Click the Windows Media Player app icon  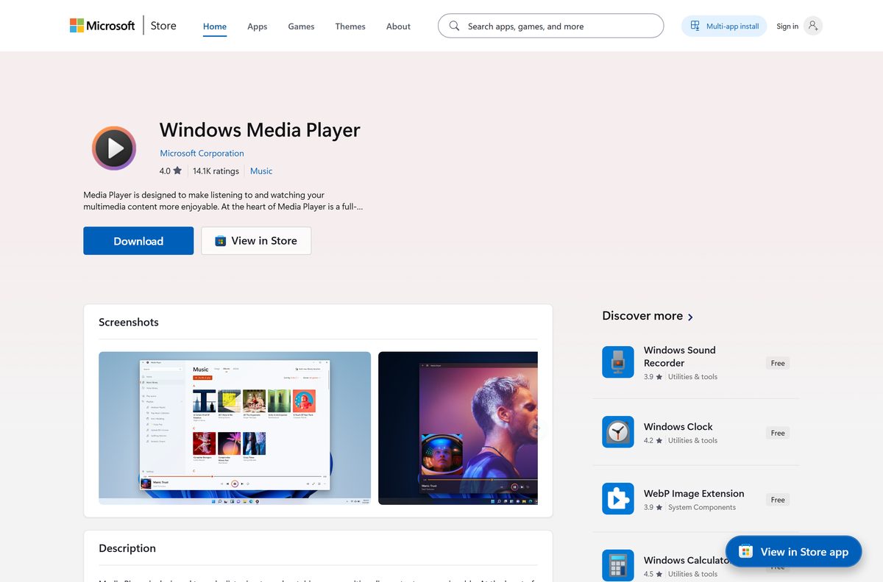114,148
